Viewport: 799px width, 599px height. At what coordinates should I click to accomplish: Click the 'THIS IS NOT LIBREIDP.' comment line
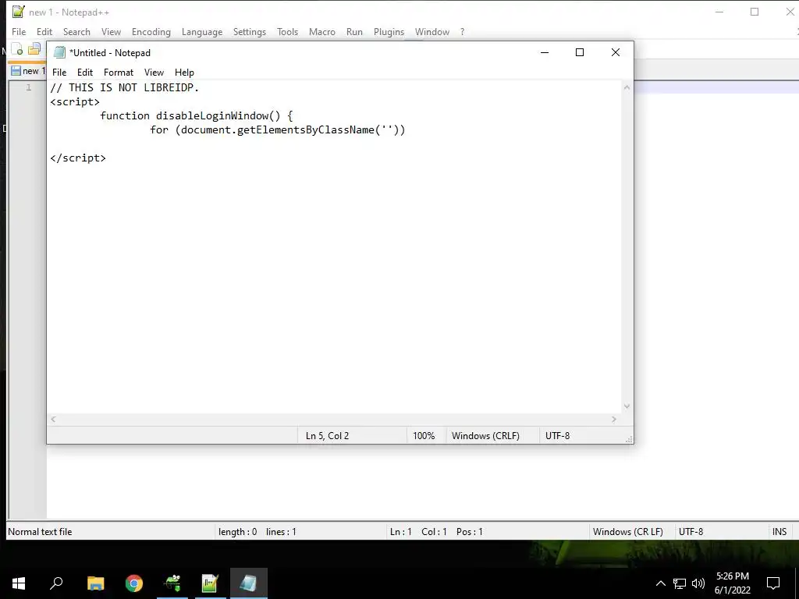click(x=124, y=87)
